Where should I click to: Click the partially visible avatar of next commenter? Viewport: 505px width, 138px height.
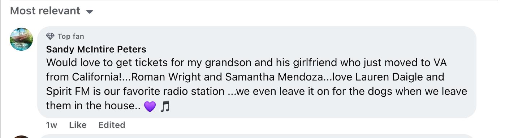pos(21,137)
